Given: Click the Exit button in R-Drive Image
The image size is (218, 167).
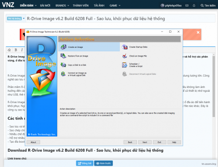Looking at the screenshot, I should coord(160,142).
